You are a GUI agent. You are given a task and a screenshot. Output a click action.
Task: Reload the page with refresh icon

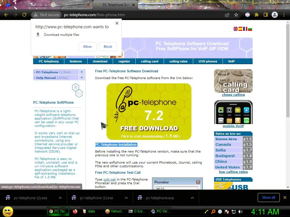point(24,15)
